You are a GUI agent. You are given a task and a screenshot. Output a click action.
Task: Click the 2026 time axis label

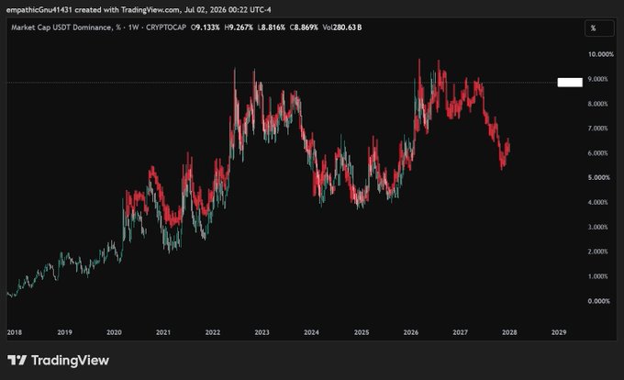(x=411, y=332)
